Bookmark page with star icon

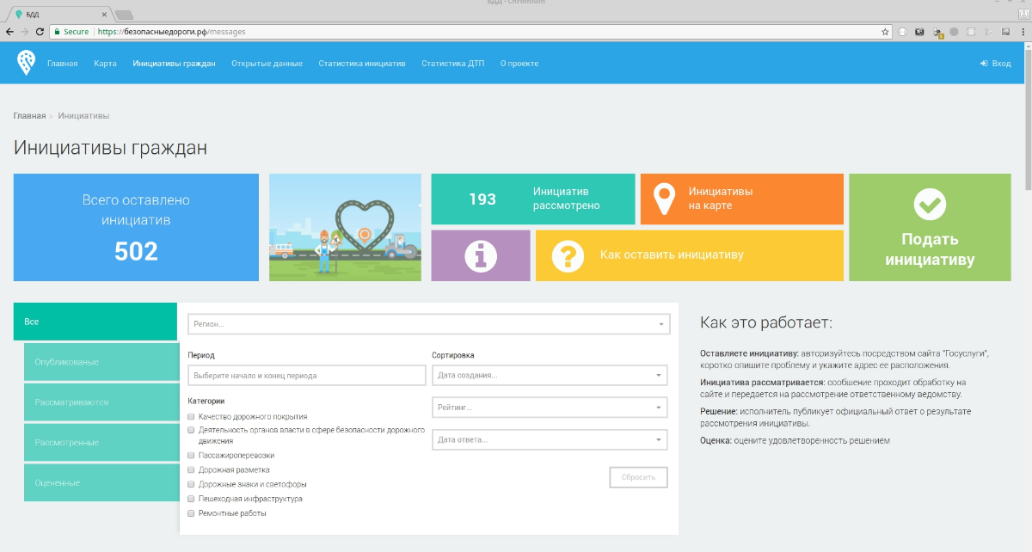point(885,32)
